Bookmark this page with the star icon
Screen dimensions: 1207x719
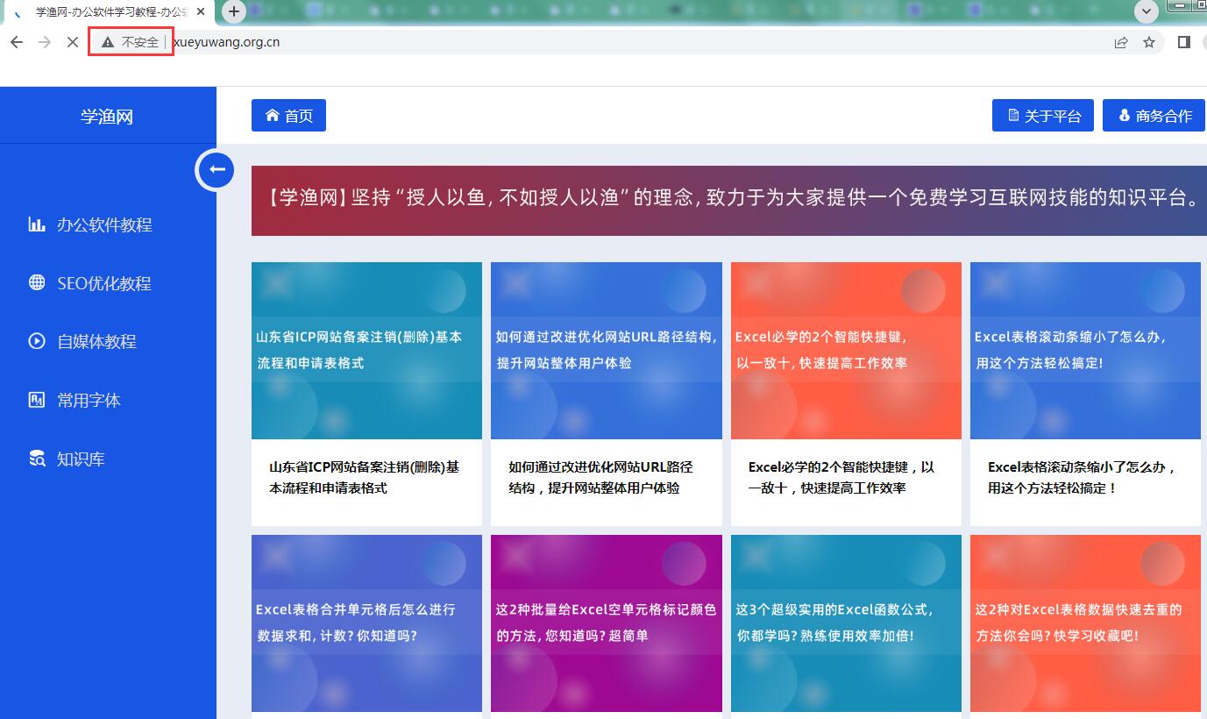(1149, 42)
